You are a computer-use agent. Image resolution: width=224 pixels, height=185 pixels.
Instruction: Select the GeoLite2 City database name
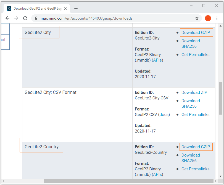[38, 32]
